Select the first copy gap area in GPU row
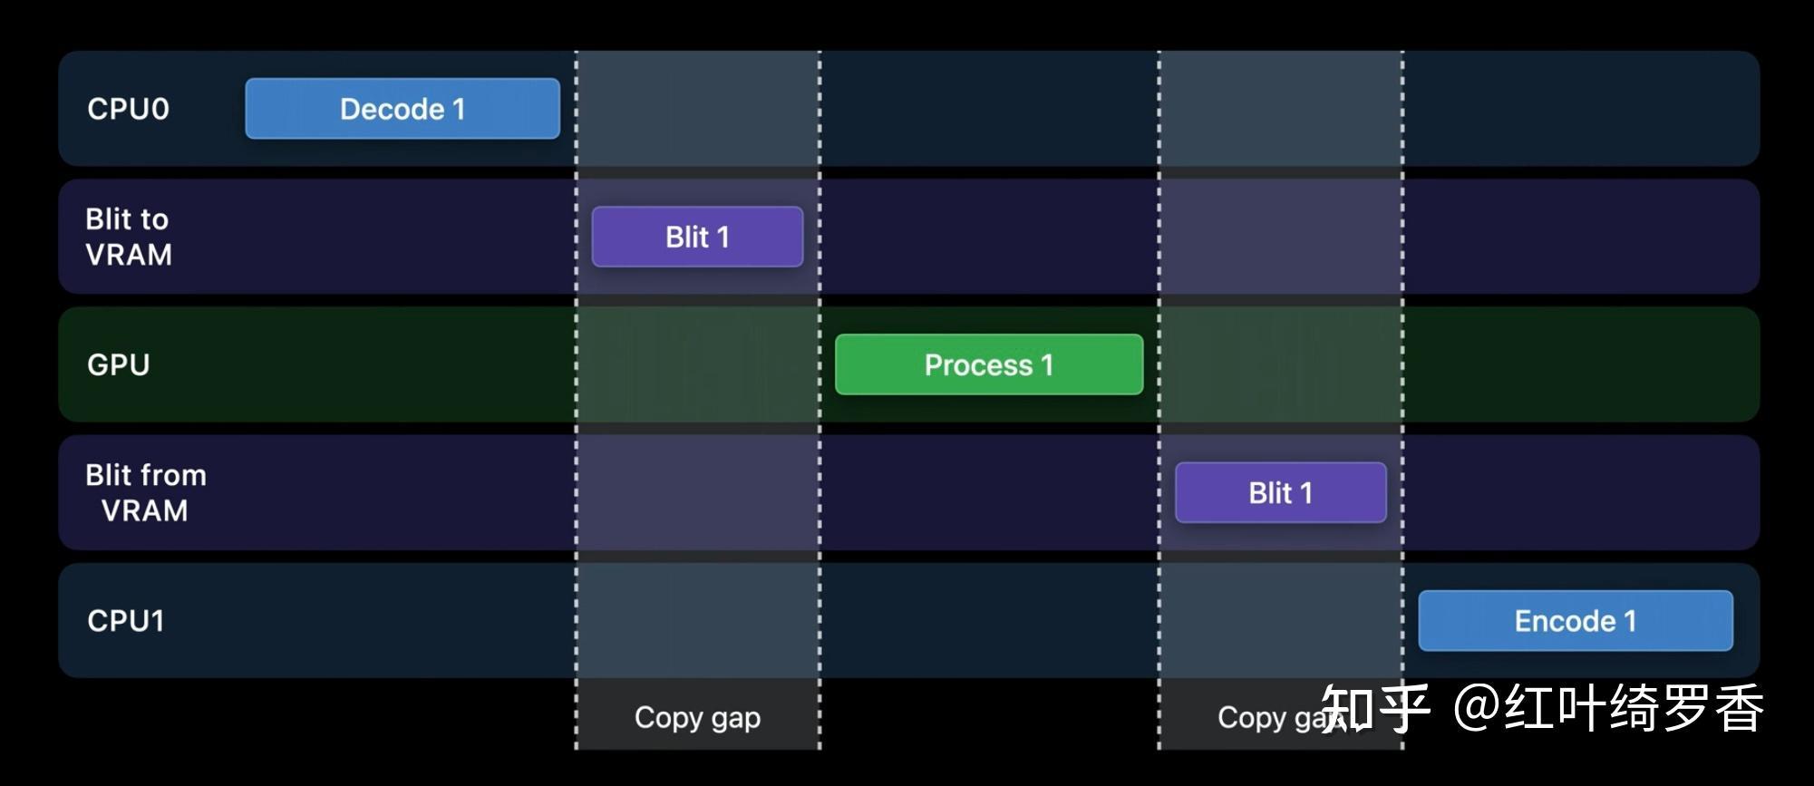 [x=697, y=364]
